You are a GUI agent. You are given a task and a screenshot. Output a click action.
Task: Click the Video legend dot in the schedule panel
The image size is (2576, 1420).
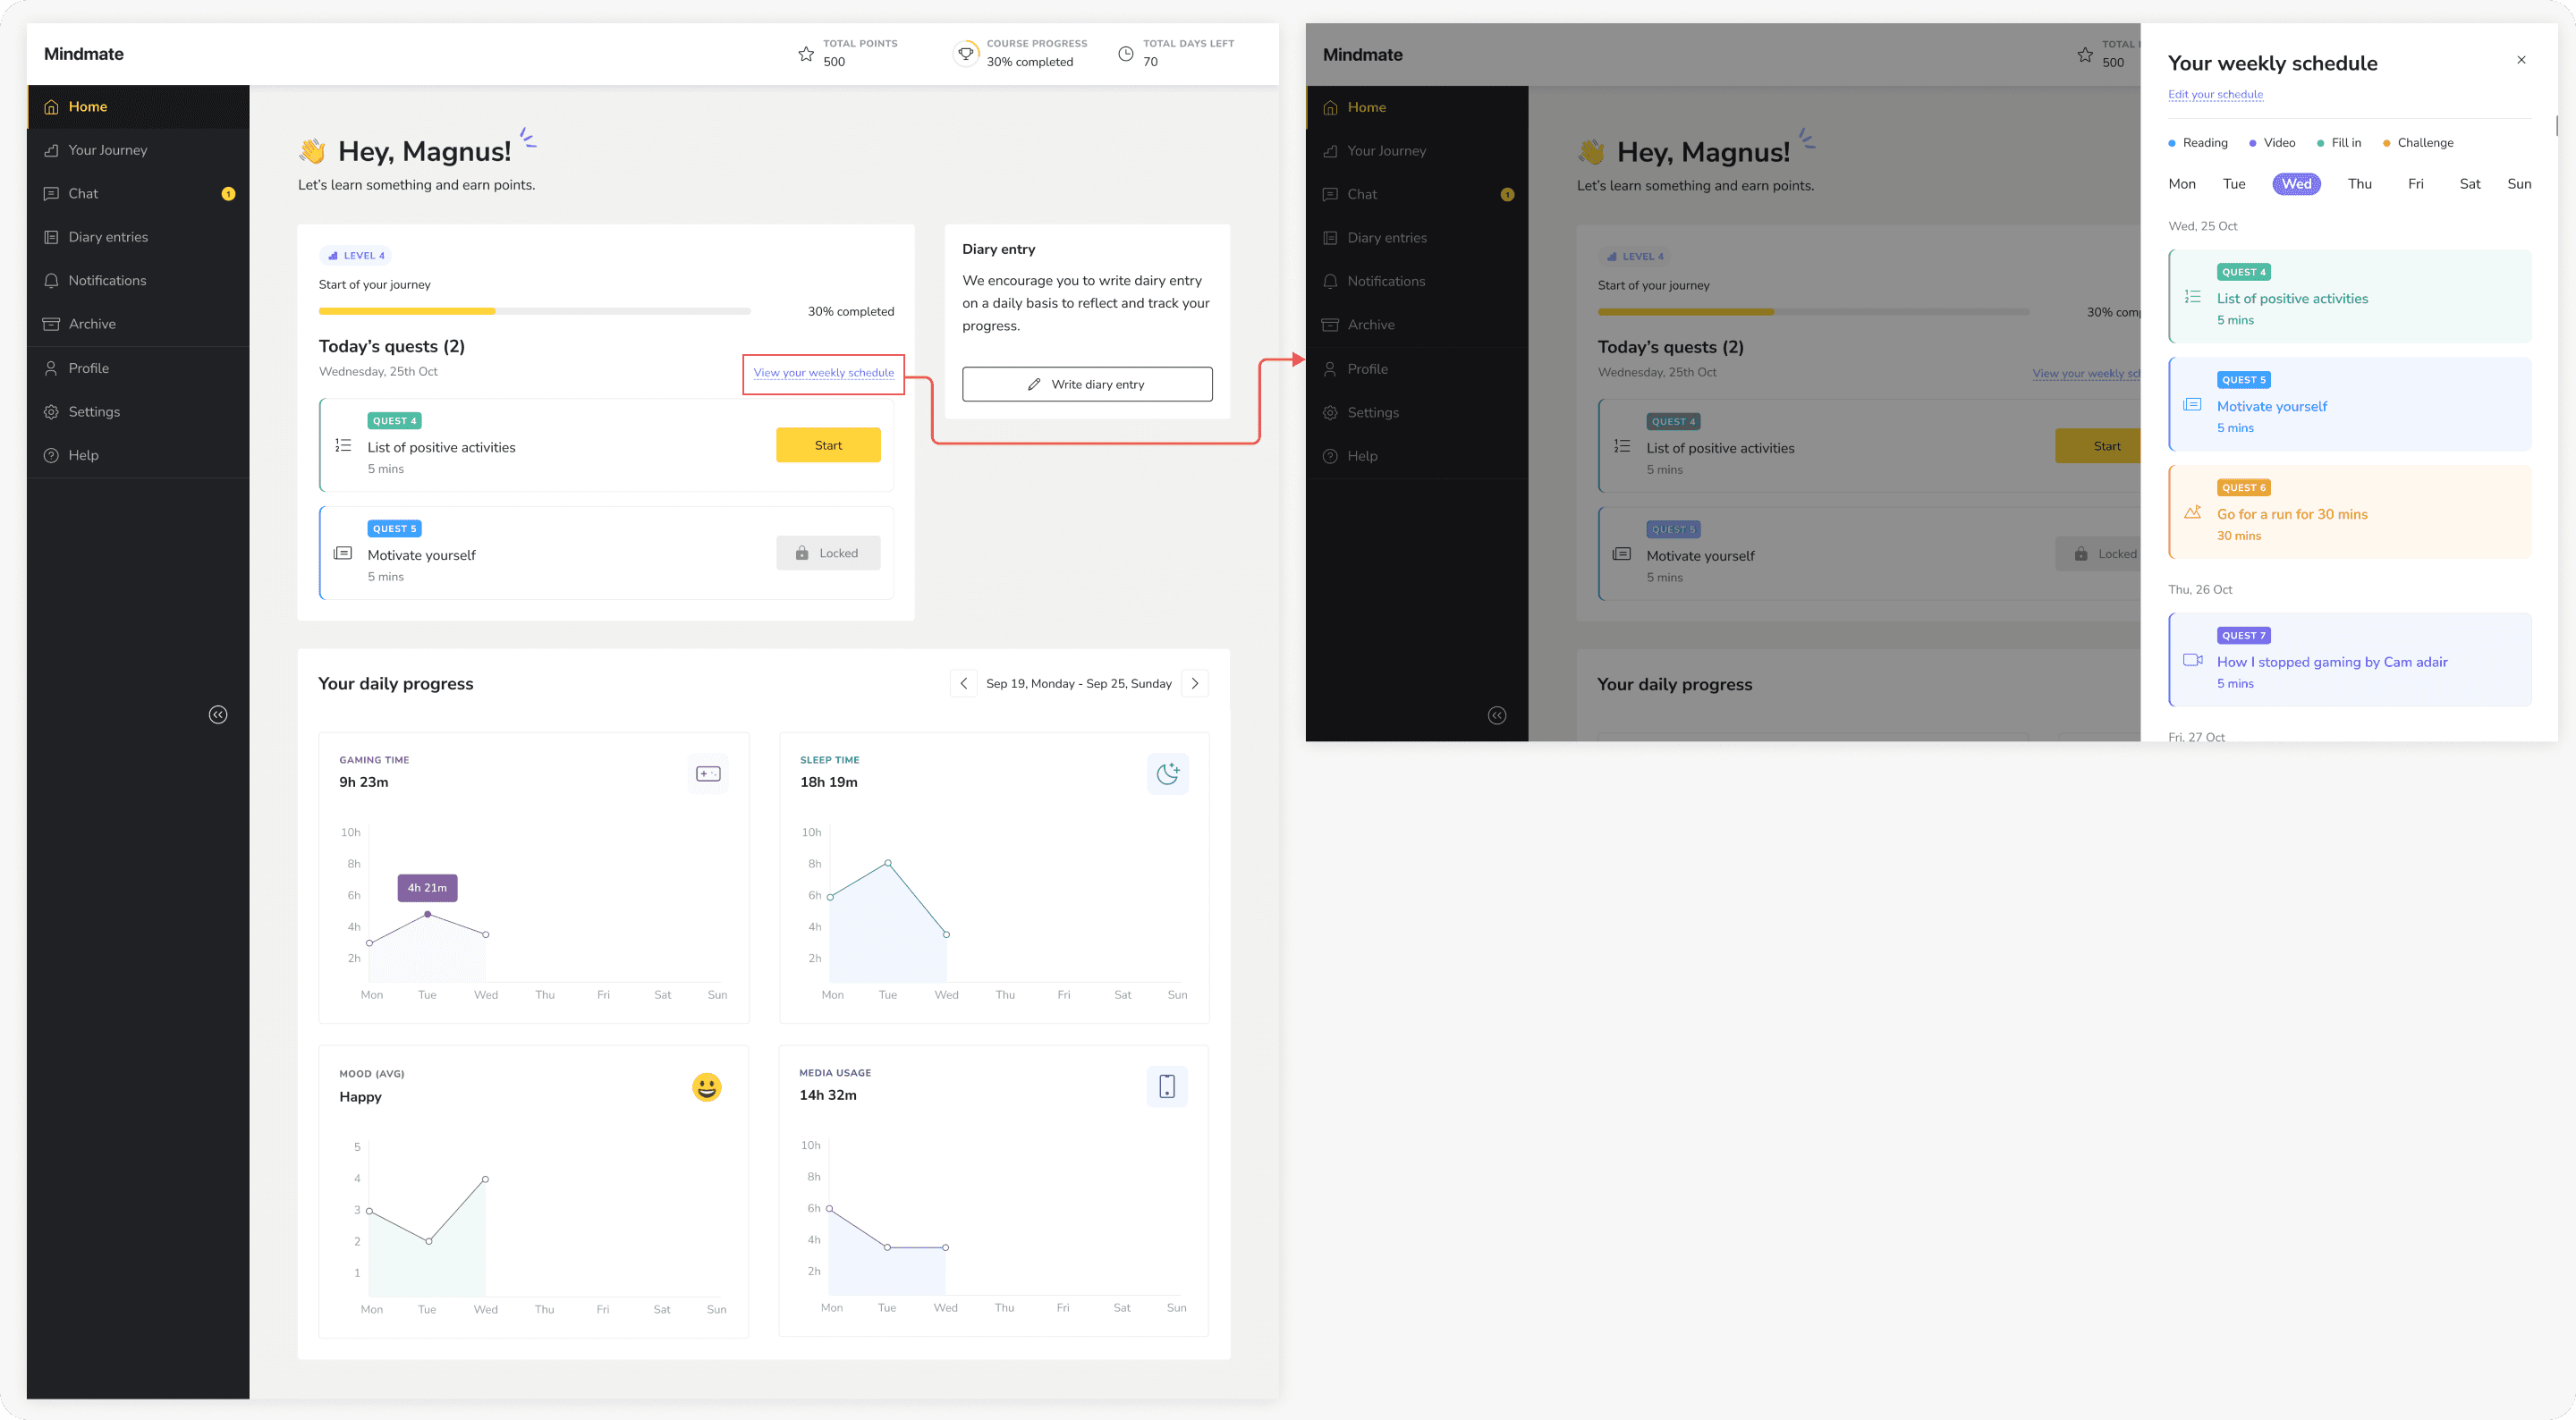2252,143
